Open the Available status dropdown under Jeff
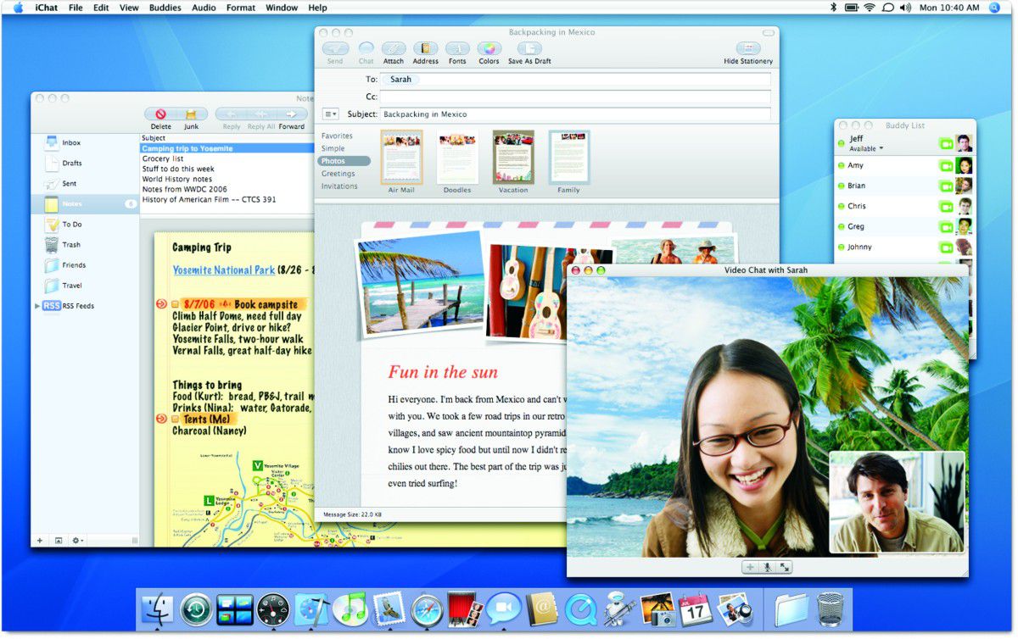 866,149
